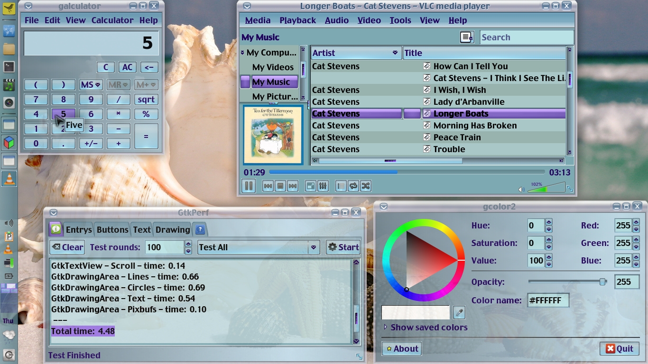
Task: Mute VLC audio speaker icon
Action: pos(521,190)
